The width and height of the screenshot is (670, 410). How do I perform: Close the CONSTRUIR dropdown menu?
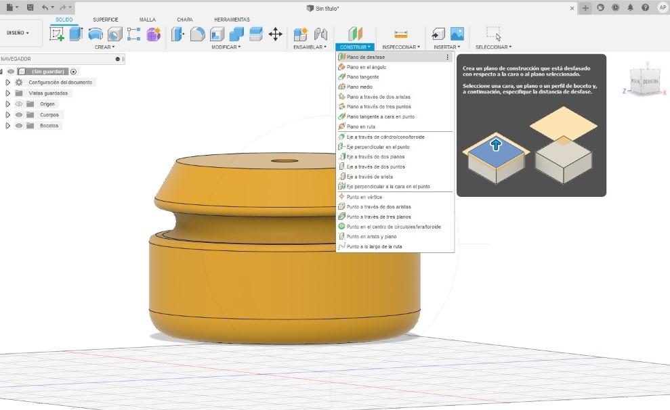point(355,47)
